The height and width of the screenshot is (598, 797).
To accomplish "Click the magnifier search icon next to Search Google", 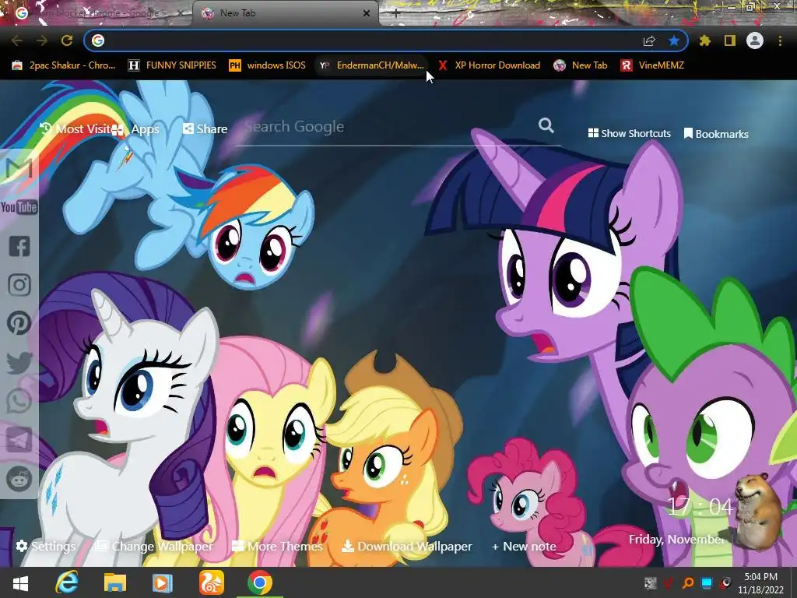I will [546, 125].
